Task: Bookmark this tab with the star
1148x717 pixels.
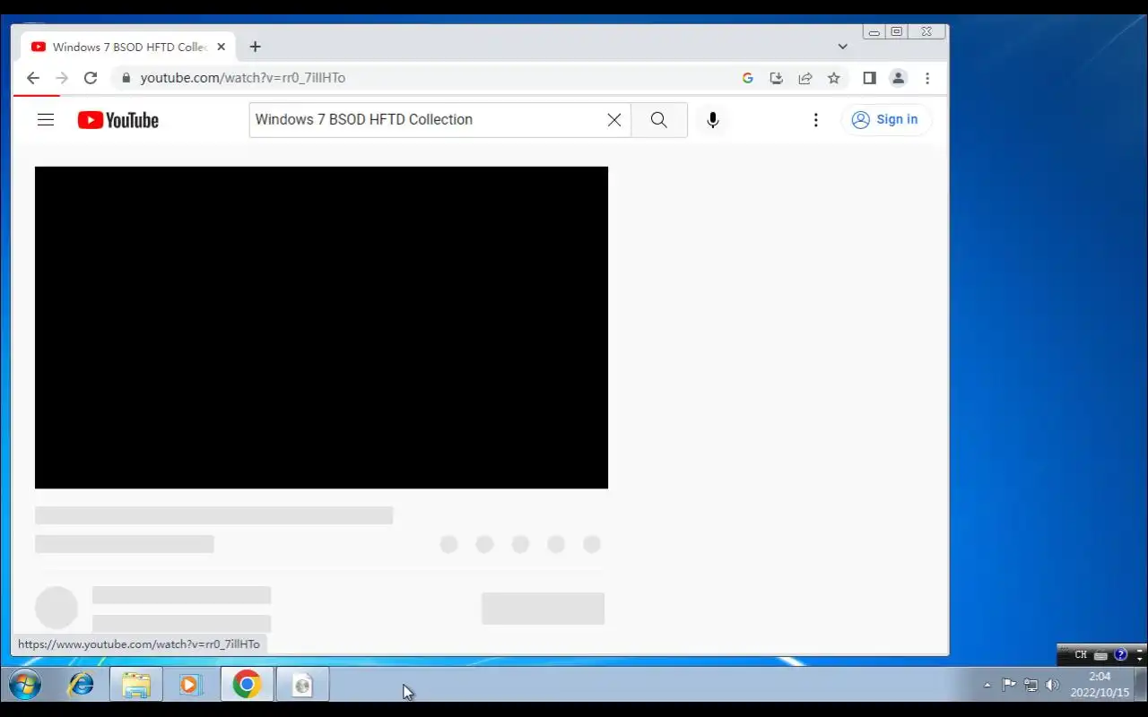Action: (x=834, y=78)
